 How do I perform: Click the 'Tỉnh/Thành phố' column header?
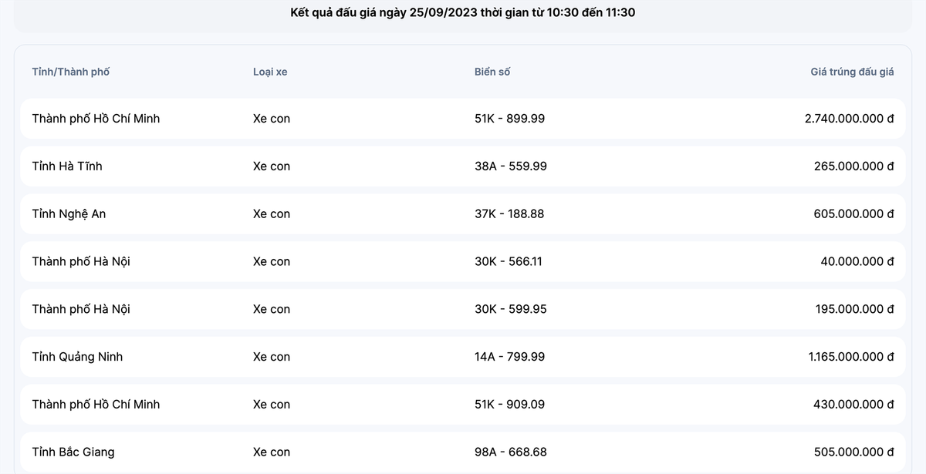(71, 72)
